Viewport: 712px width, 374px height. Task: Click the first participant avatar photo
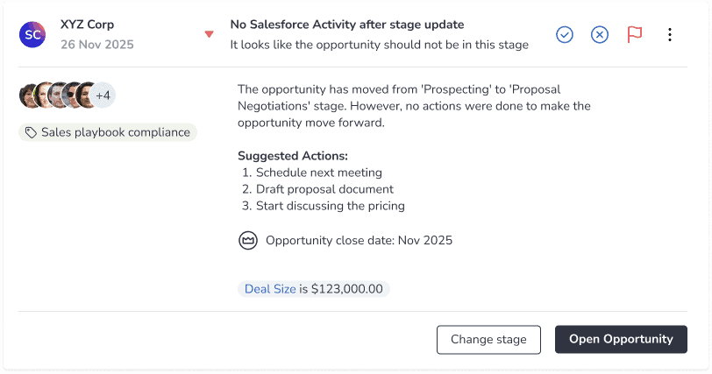(27, 95)
